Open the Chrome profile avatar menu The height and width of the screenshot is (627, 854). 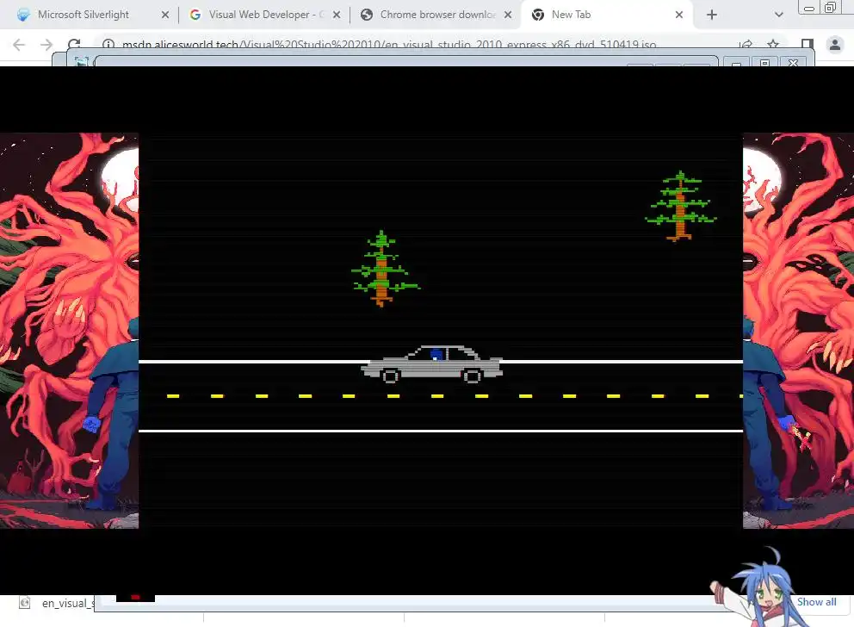pyautogui.click(x=835, y=45)
